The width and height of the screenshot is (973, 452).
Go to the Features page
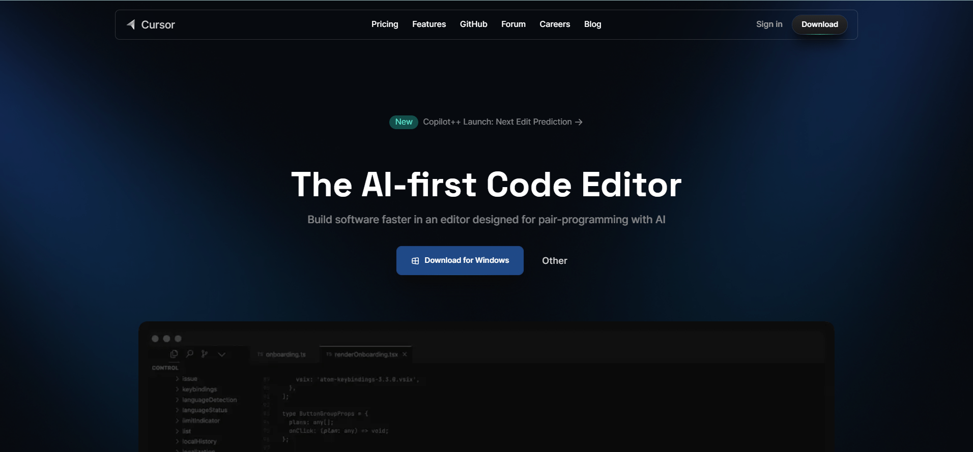[x=429, y=24]
